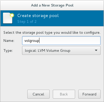This screenshot has width=104, height=102.
Task: Click the Name: label
Action: click(x=9, y=41)
